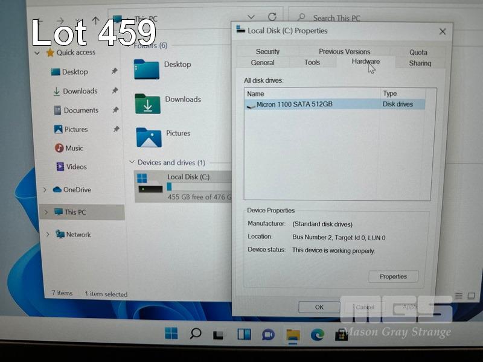This screenshot has height=362, width=483.
Task: Open the Chat icon on taskbar
Action: pos(268,334)
